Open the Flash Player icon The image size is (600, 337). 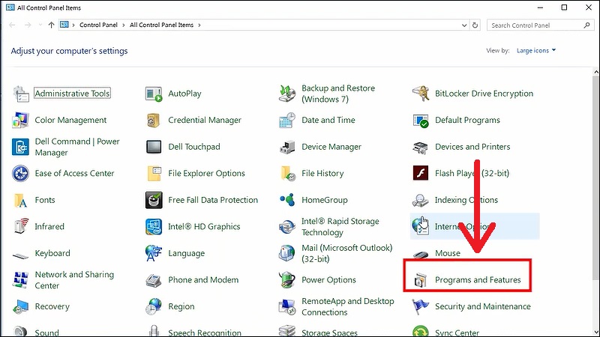[x=421, y=173]
